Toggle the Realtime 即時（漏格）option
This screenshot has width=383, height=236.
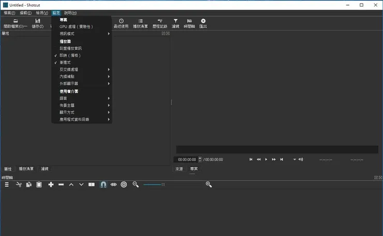click(82, 55)
